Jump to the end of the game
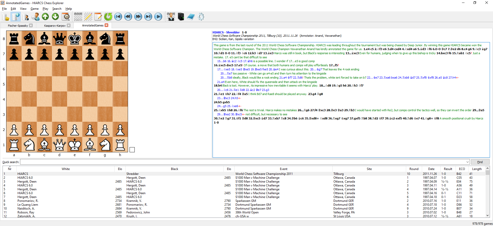This screenshot has height=226, width=493. (x=148, y=17)
